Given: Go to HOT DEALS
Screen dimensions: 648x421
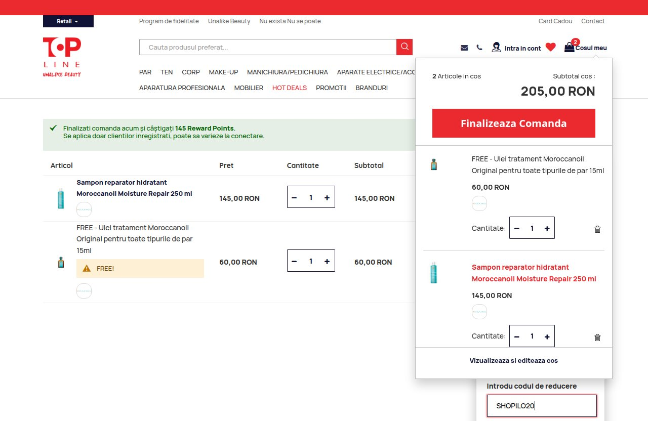Looking at the screenshot, I should [x=290, y=88].
